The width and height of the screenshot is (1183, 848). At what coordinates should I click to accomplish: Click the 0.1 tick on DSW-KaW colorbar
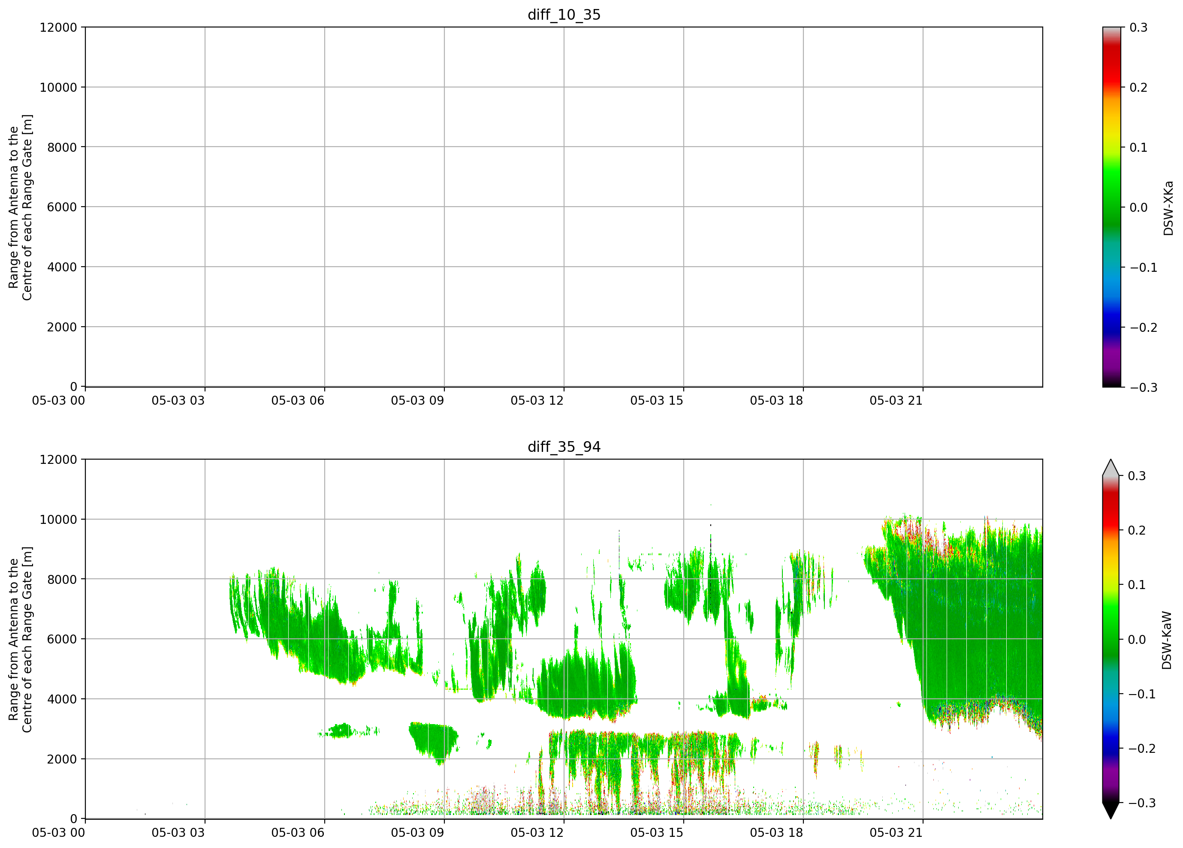click(x=1137, y=585)
